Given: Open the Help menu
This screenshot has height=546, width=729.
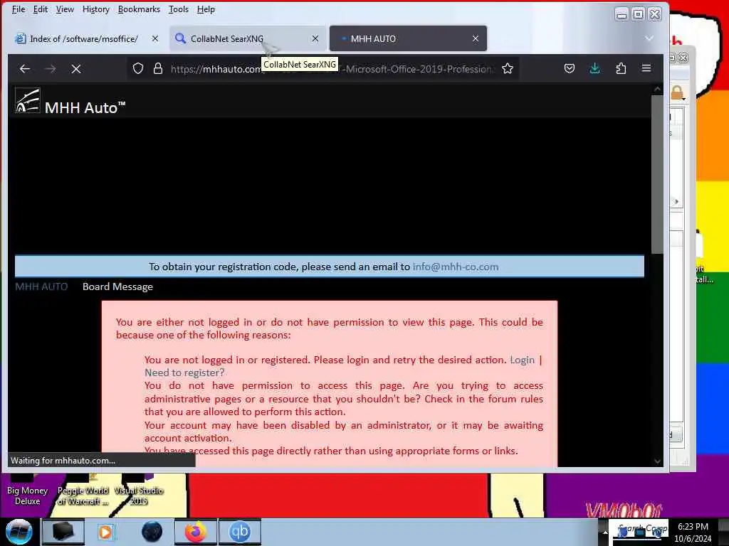Looking at the screenshot, I should click(206, 9).
